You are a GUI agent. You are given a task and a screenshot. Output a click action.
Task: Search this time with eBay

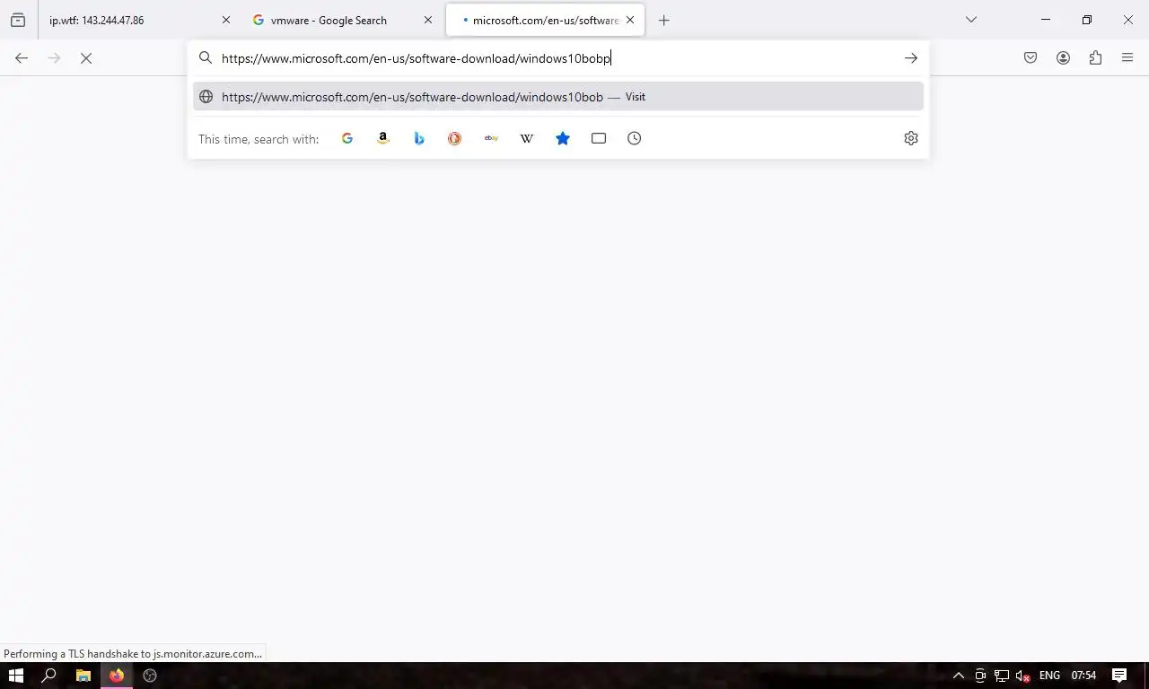491,138
